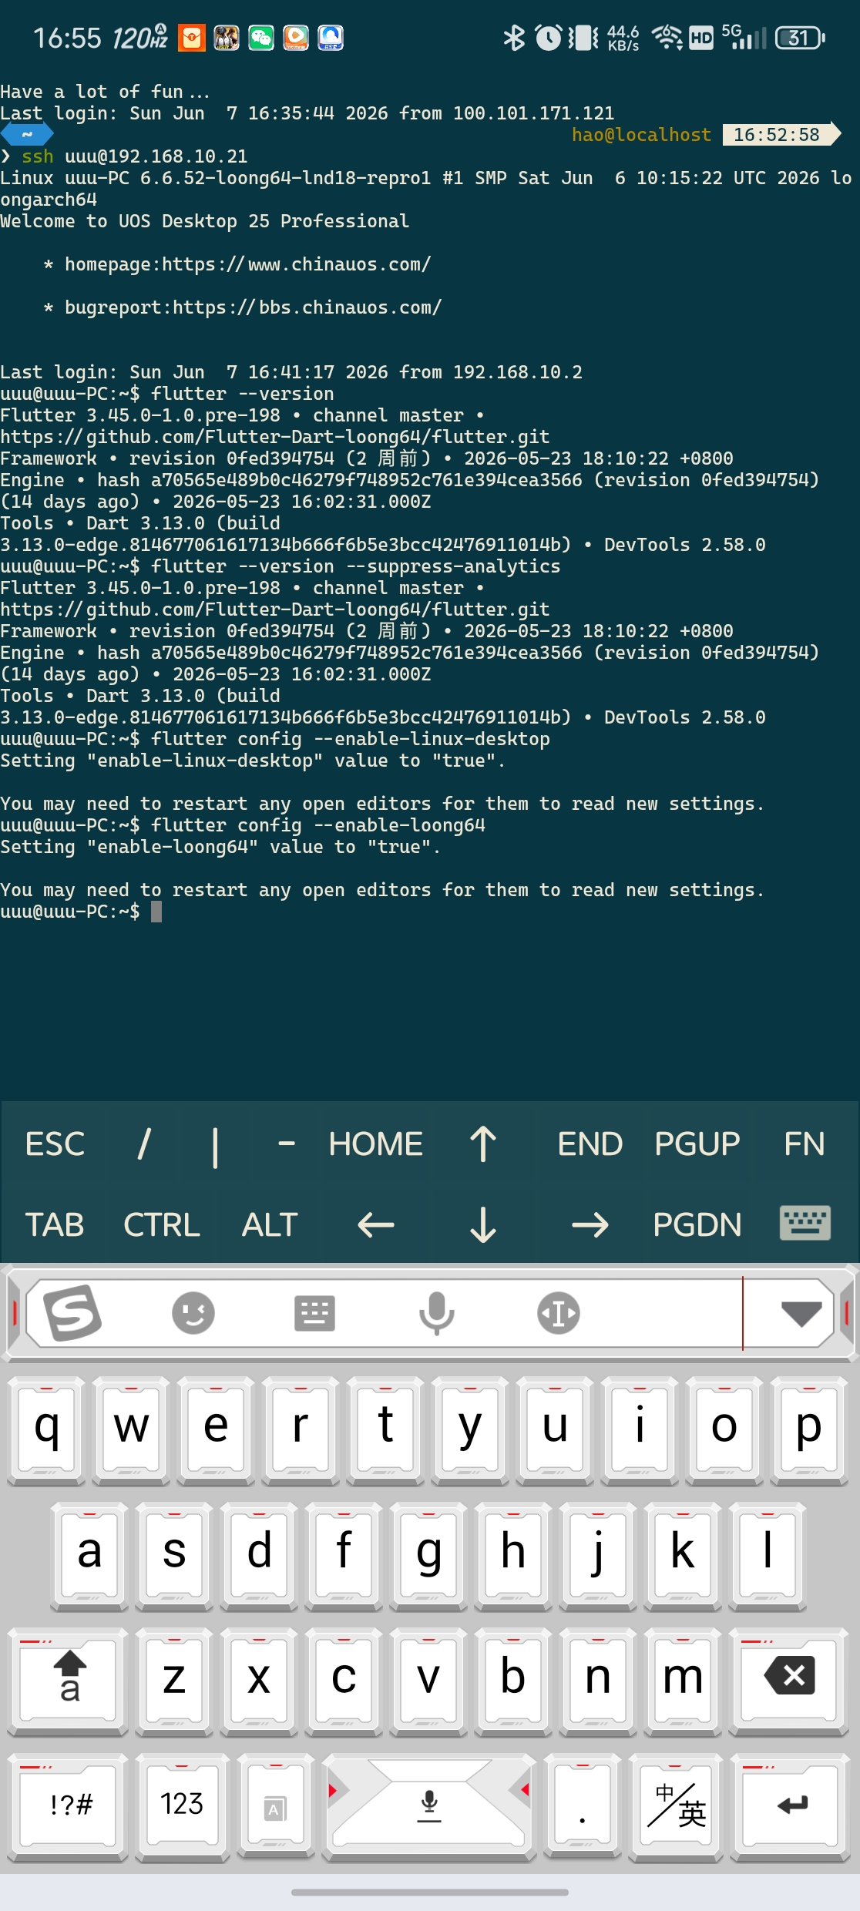Tap the down arrow extra key
Screen dimensions: 860x1911
[483, 1224]
